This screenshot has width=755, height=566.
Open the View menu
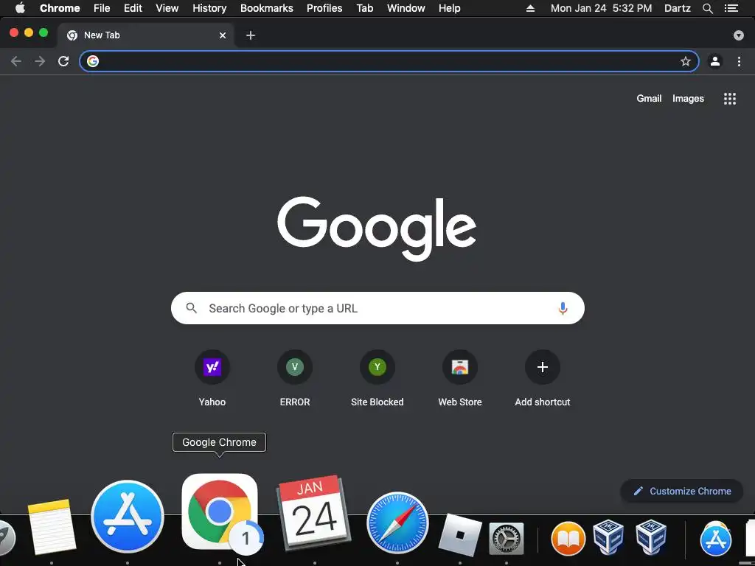(x=167, y=8)
